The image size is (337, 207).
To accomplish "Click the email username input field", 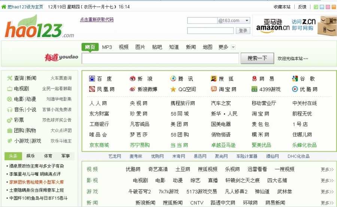I will click(202, 21).
